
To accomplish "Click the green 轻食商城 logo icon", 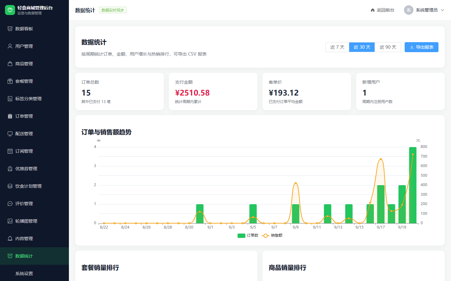I will point(10,10).
